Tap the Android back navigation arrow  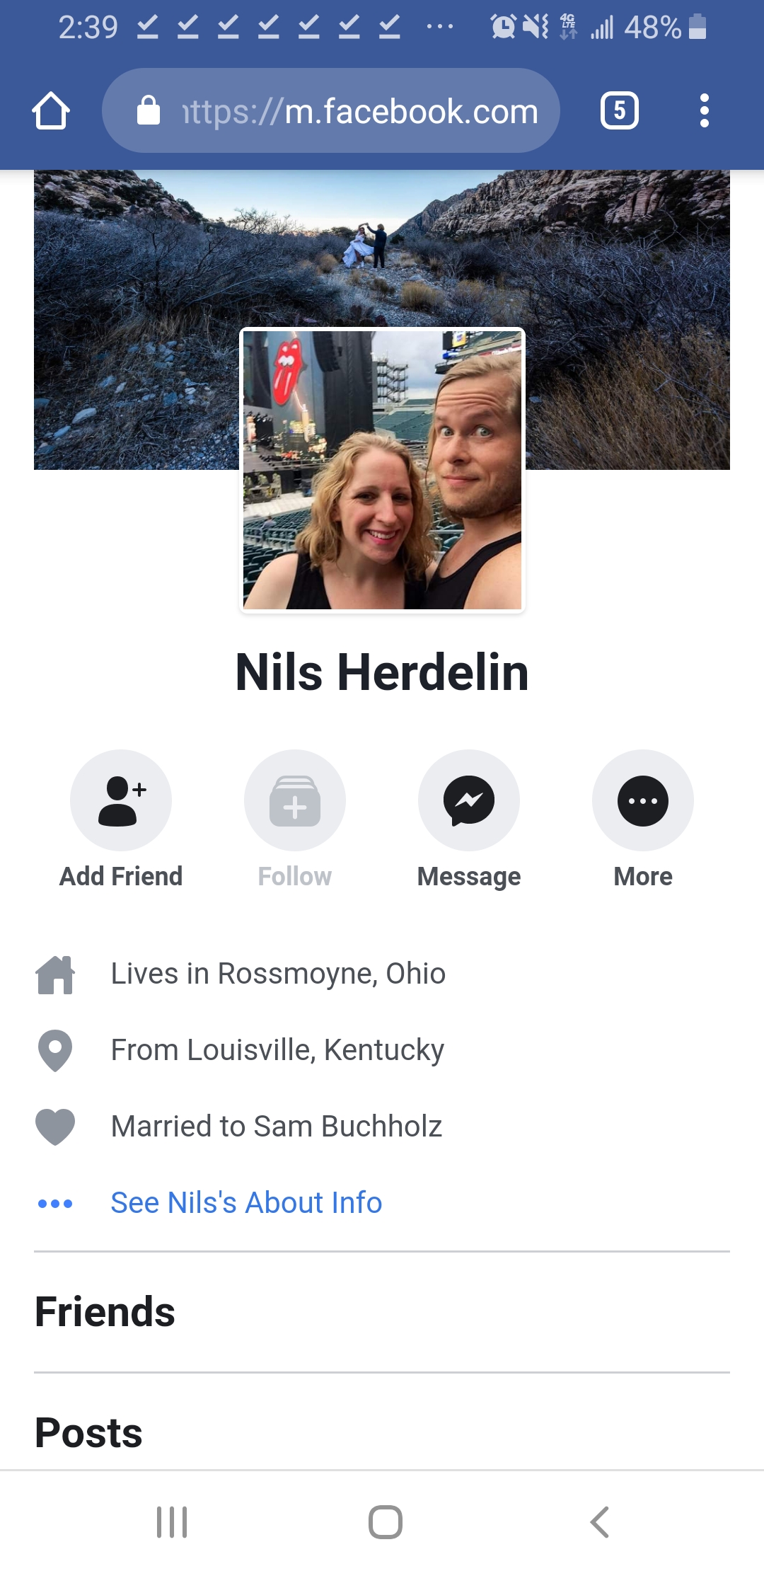point(599,1522)
